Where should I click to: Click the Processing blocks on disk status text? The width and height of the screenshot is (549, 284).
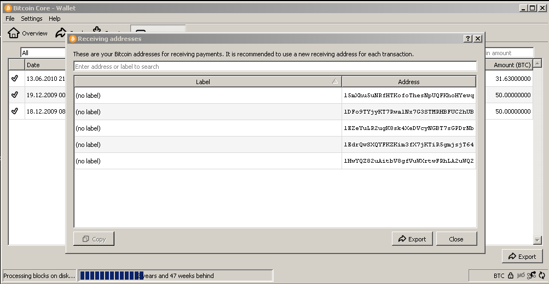[39, 276]
